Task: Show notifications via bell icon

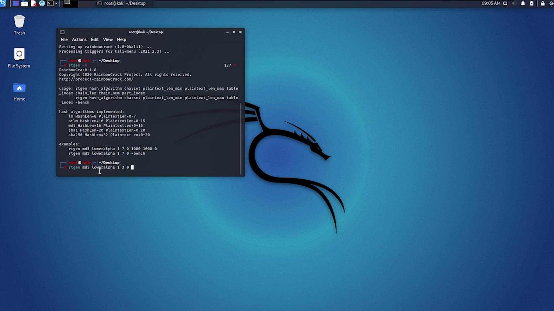Action: click(523, 3)
